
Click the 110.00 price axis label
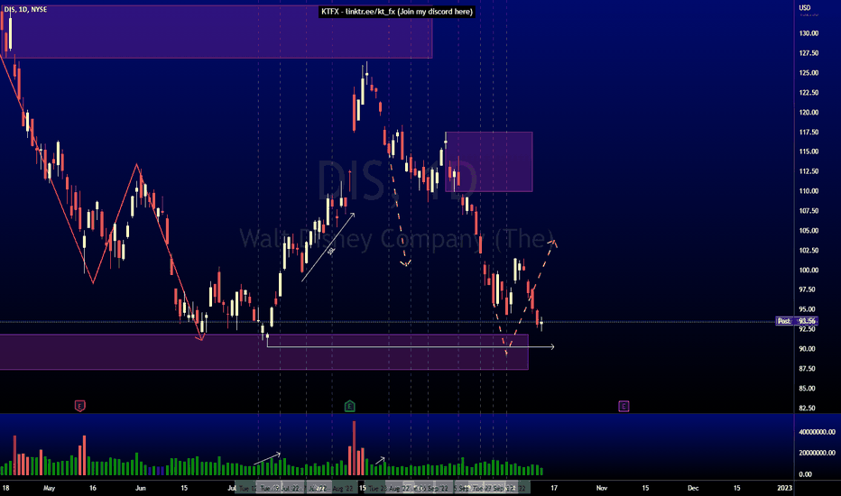click(x=809, y=191)
